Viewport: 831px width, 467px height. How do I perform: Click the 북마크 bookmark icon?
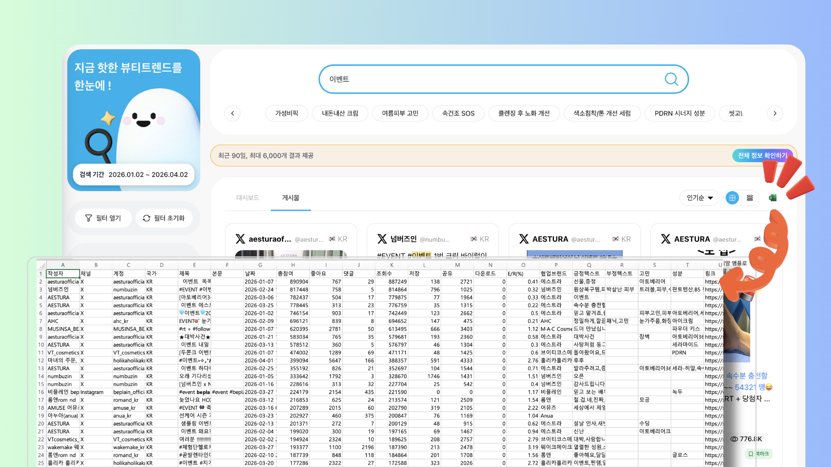[x=751, y=454]
